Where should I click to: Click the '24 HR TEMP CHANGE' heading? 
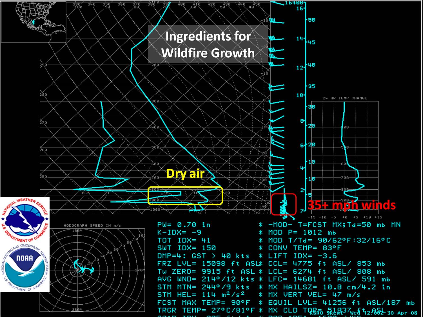tap(345, 98)
